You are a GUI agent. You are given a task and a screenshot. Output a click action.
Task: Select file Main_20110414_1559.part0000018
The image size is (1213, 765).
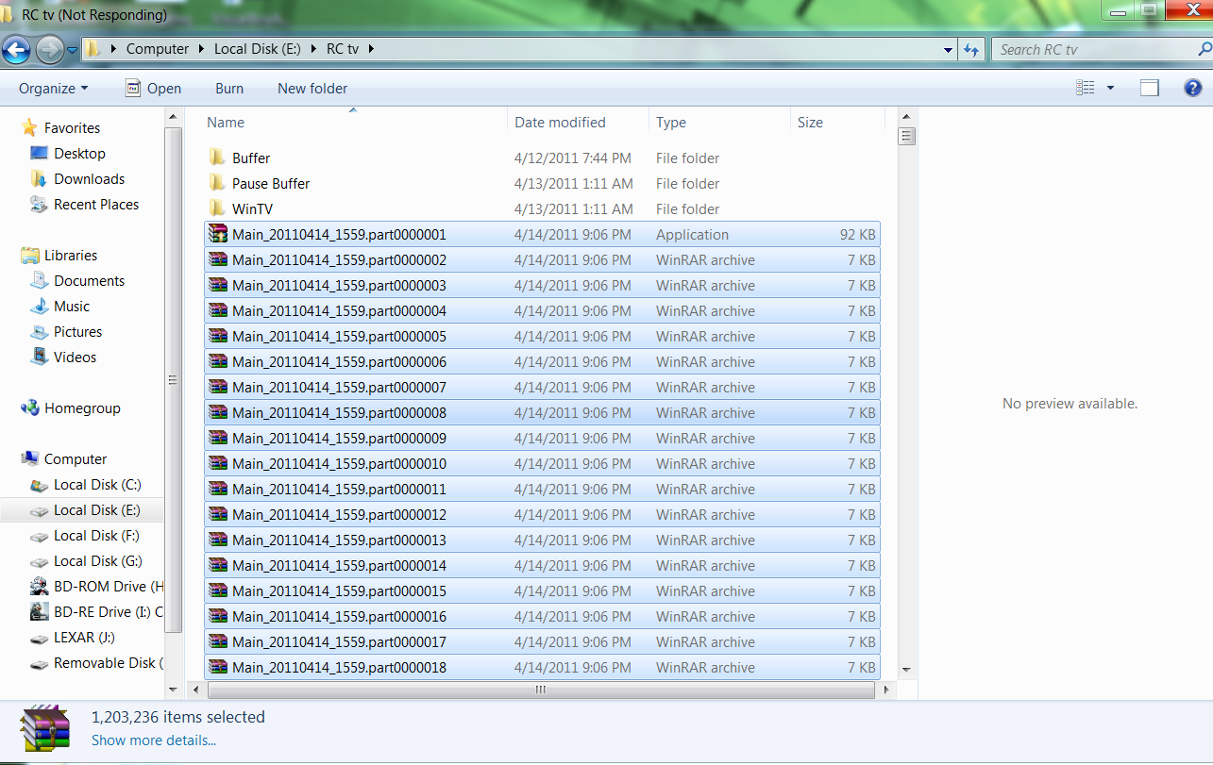pos(542,667)
